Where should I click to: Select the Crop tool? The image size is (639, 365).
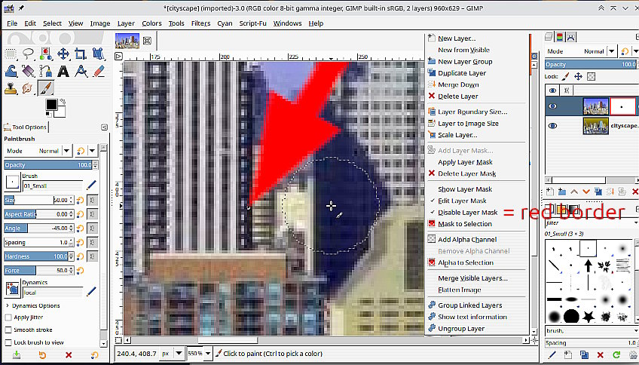pyautogui.click(x=81, y=54)
